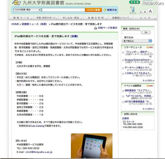Focus the main catalog search field
This screenshot has width=165, height=159.
(x=63, y=10)
